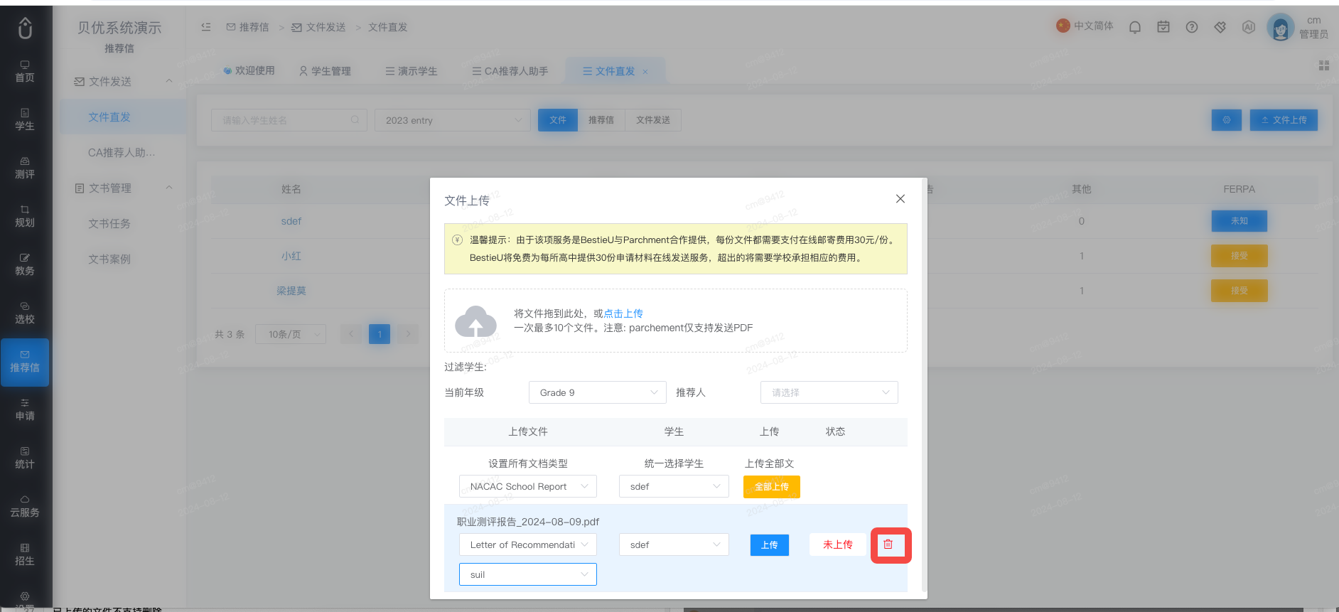The width and height of the screenshot is (1339, 612).
Task: Open 推荐信 in the left navigation bar
Action: coord(25,363)
